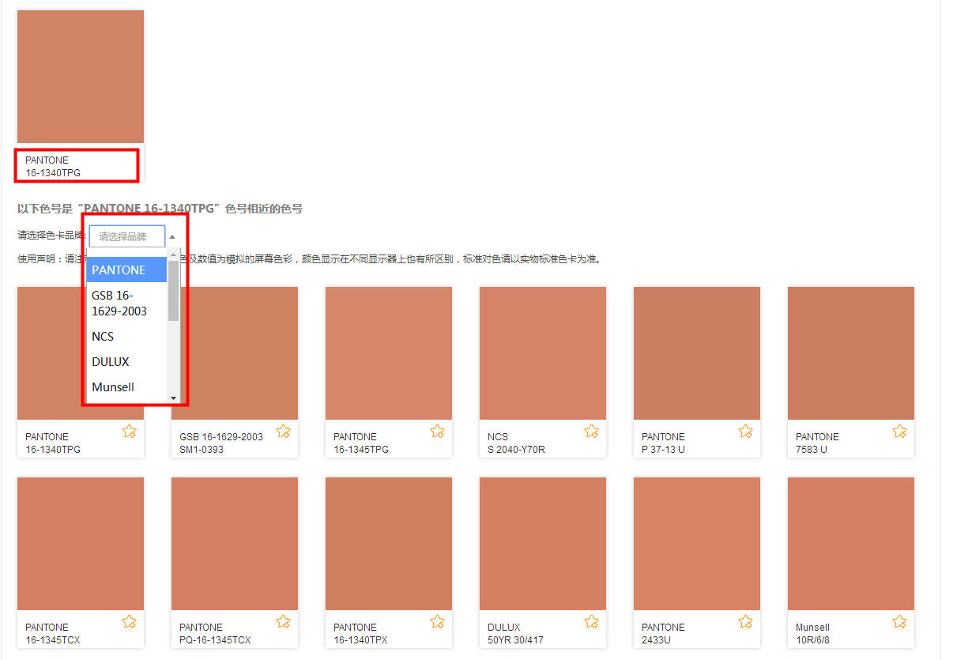Favorite the PANTONE 16-1345TPG swatch star
The width and height of the screenshot is (972, 660).
[437, 432]
